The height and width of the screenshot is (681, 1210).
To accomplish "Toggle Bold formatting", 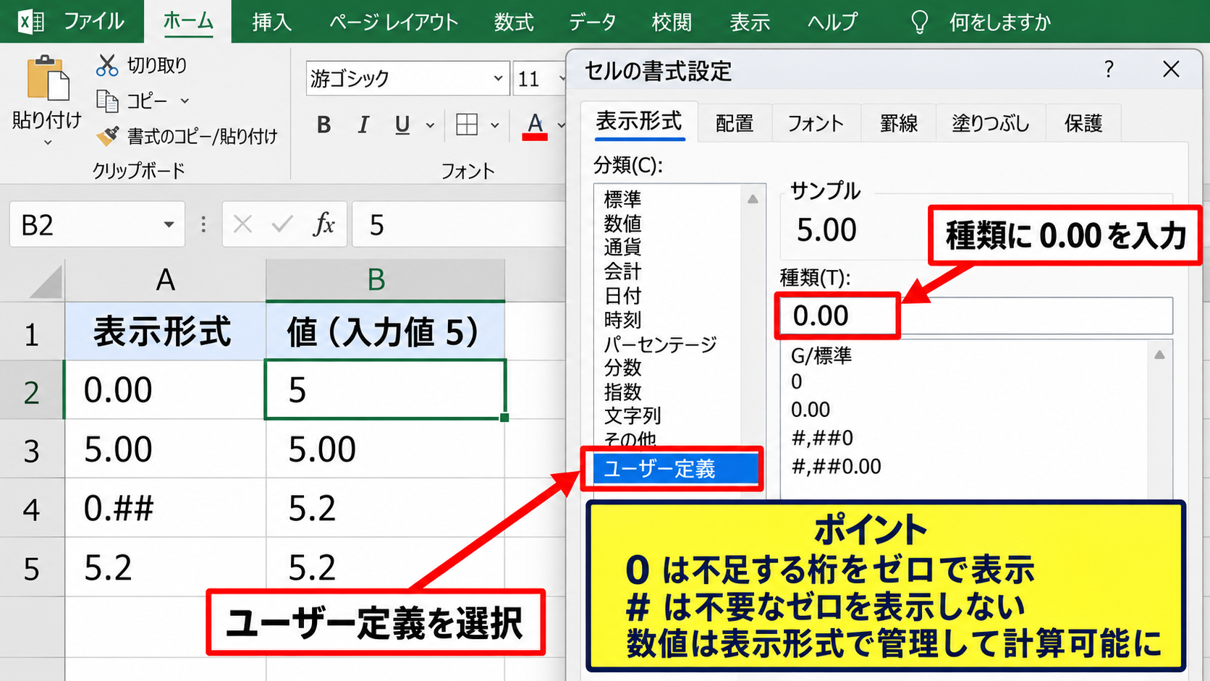I will [x=323, y=125].
